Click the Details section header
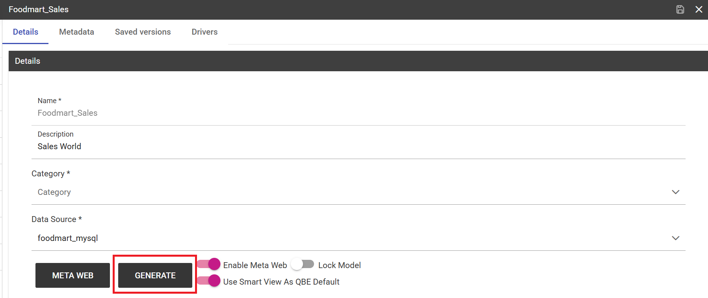The width and height of the screenshot is (708, 298). tap(358, 61)
